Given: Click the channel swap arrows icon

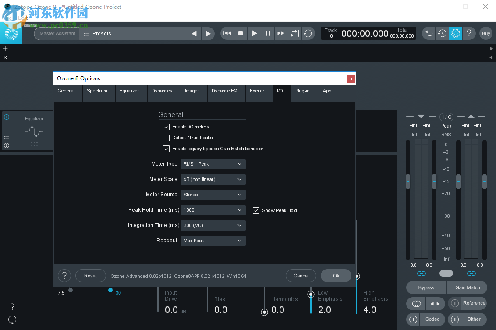Looking at the screenshot, I should click(435, 303).
